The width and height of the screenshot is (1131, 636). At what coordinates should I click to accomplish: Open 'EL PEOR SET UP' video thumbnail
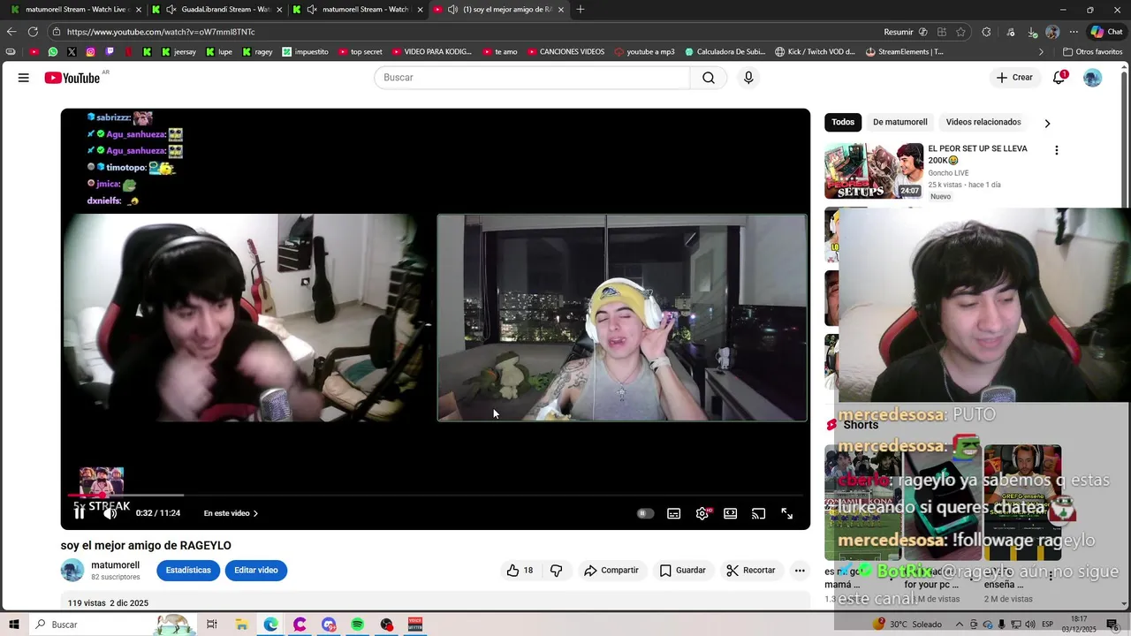874,171
